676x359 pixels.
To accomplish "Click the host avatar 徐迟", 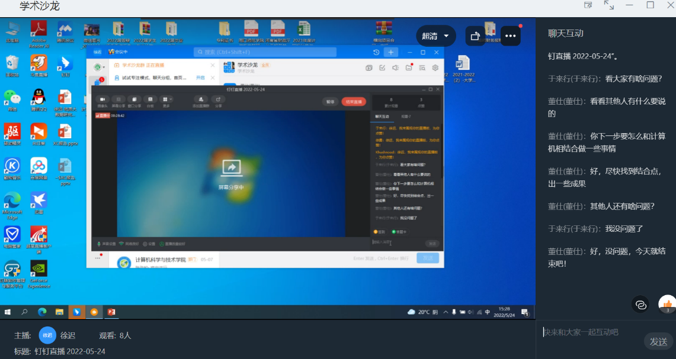I will (x=47, y=335).
